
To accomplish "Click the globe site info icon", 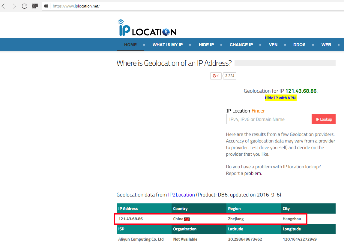I will click(46, 6).
